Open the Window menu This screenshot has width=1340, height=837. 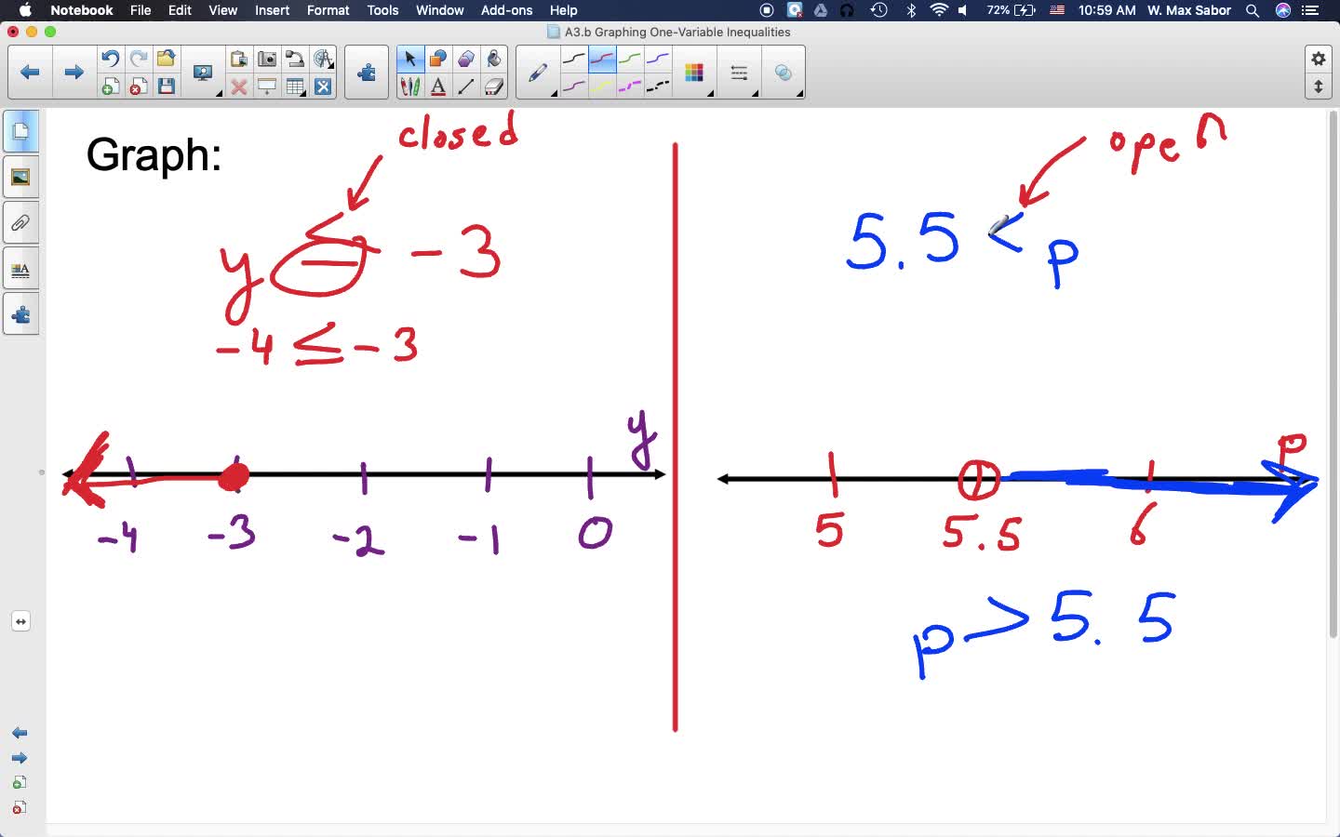pos(439,10)
